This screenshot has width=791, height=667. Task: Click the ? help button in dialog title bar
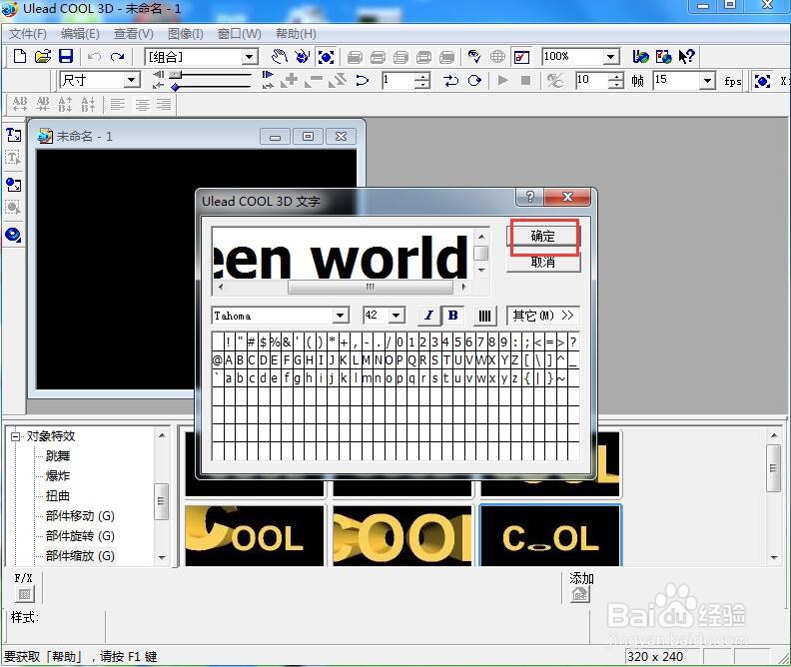click(x=529, y=197)
